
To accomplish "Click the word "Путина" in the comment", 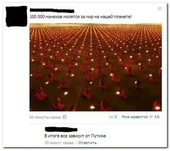I will coord(98,136).
